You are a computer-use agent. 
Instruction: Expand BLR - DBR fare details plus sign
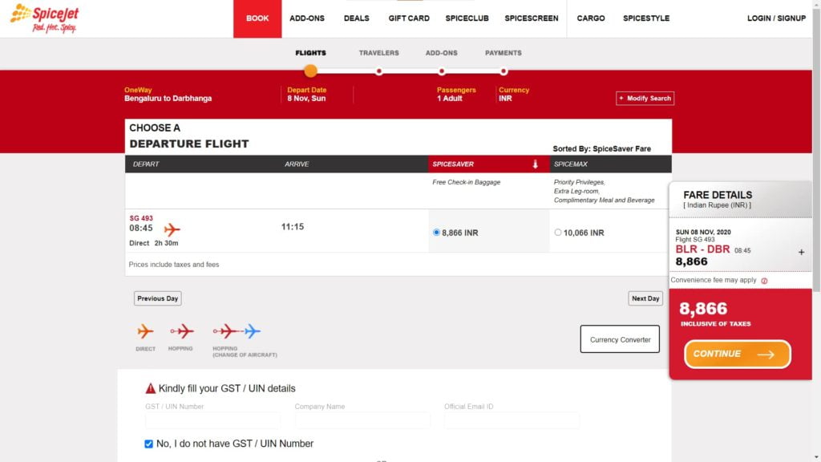(x=801, y=252)
